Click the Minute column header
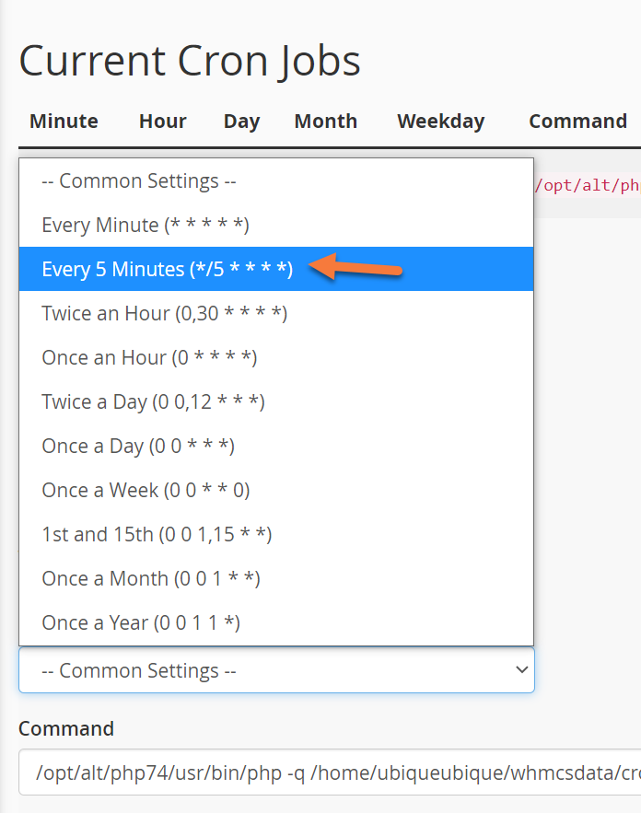The height and width of the screenshot is (813, 641). click(64, 121)
